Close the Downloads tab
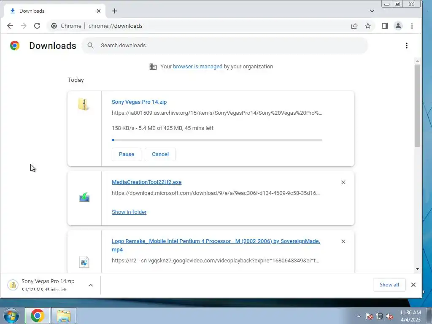The width and height of the screenshot is (432, 324). click(99, 11)
